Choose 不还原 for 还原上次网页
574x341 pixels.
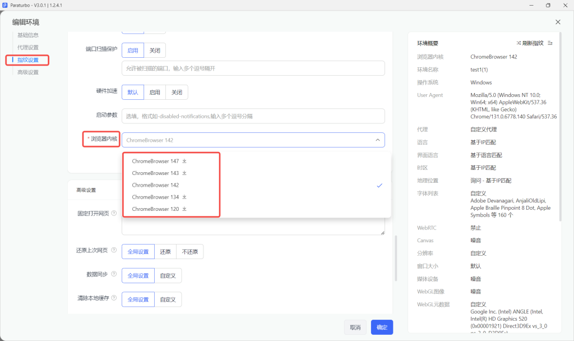coord(189,252)
